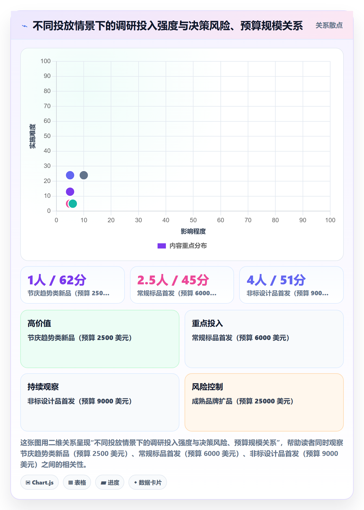Select the slate gray scatter point
Screen dimensions: 364x510
pos(84,175)
